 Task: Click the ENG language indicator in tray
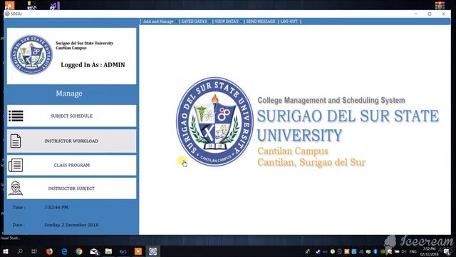coord(413,251)
